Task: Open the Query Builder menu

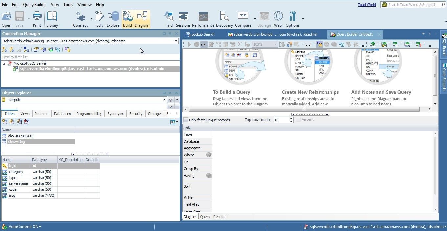Action: pos(35,5)
